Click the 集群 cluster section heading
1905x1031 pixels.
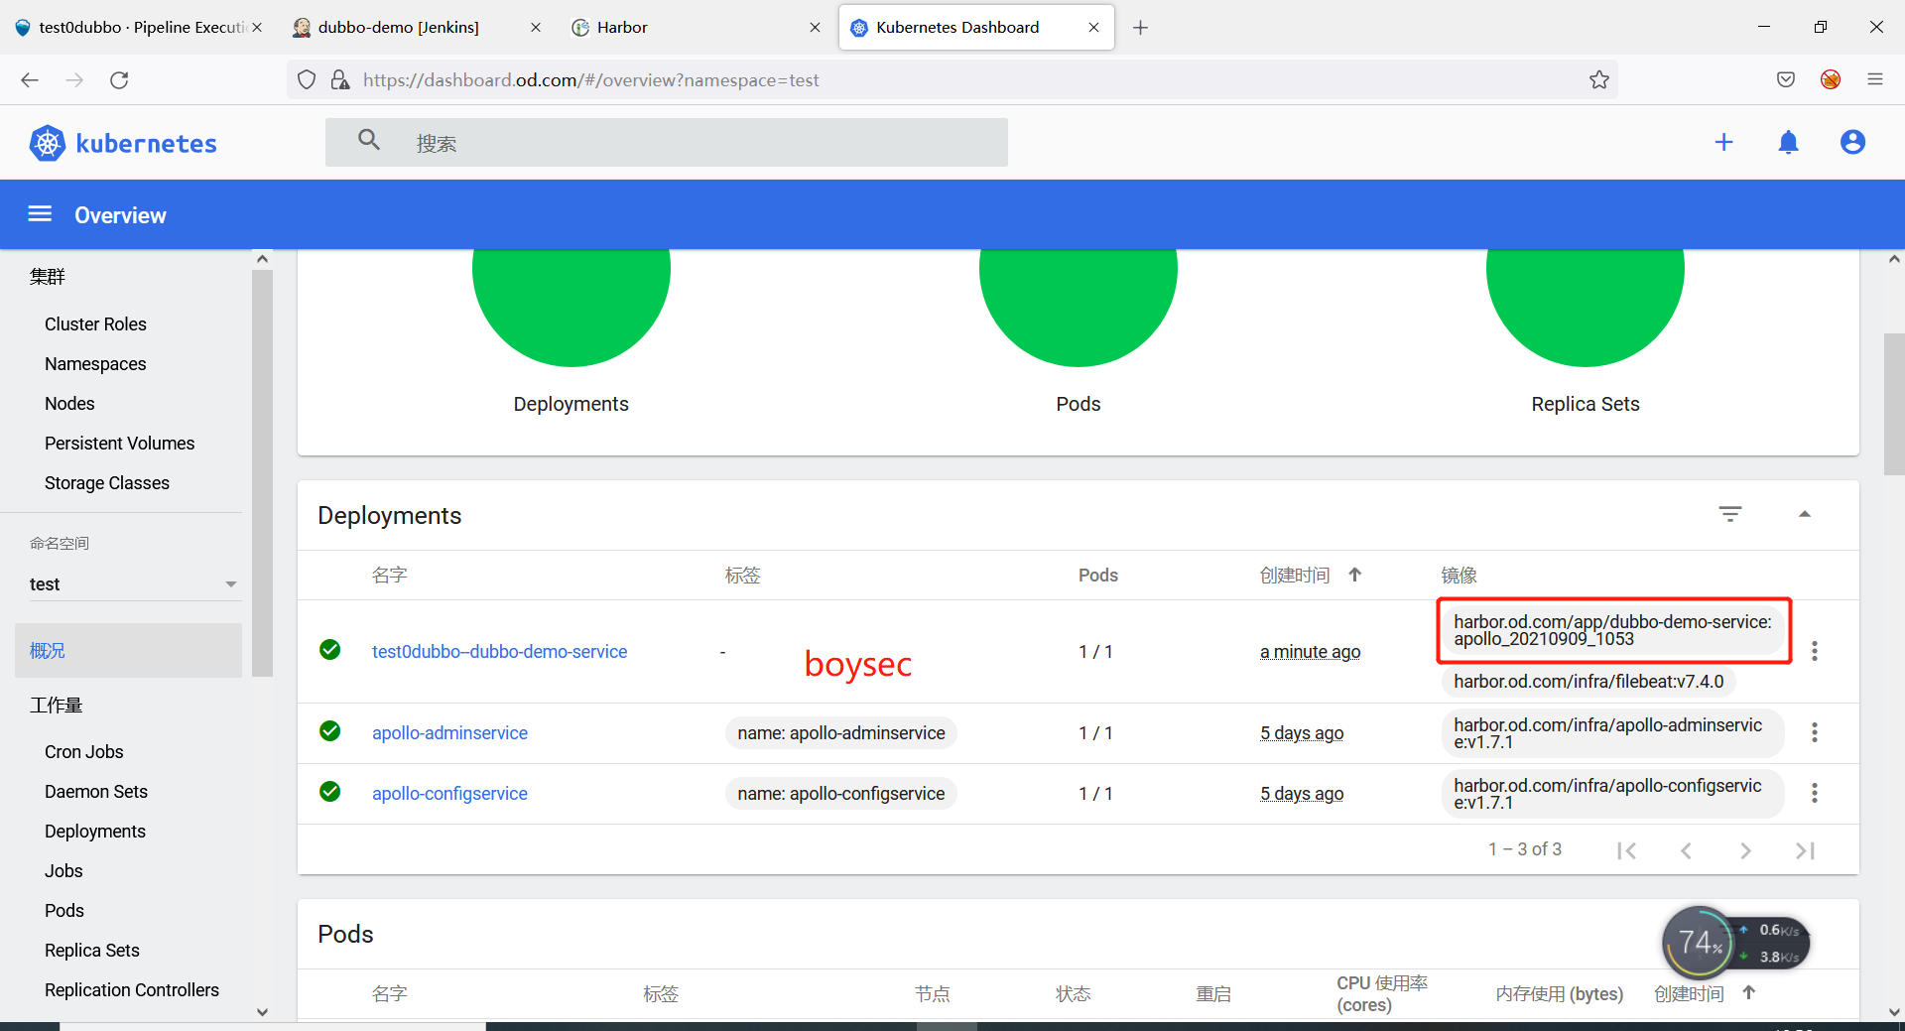(x=48, y=277)
